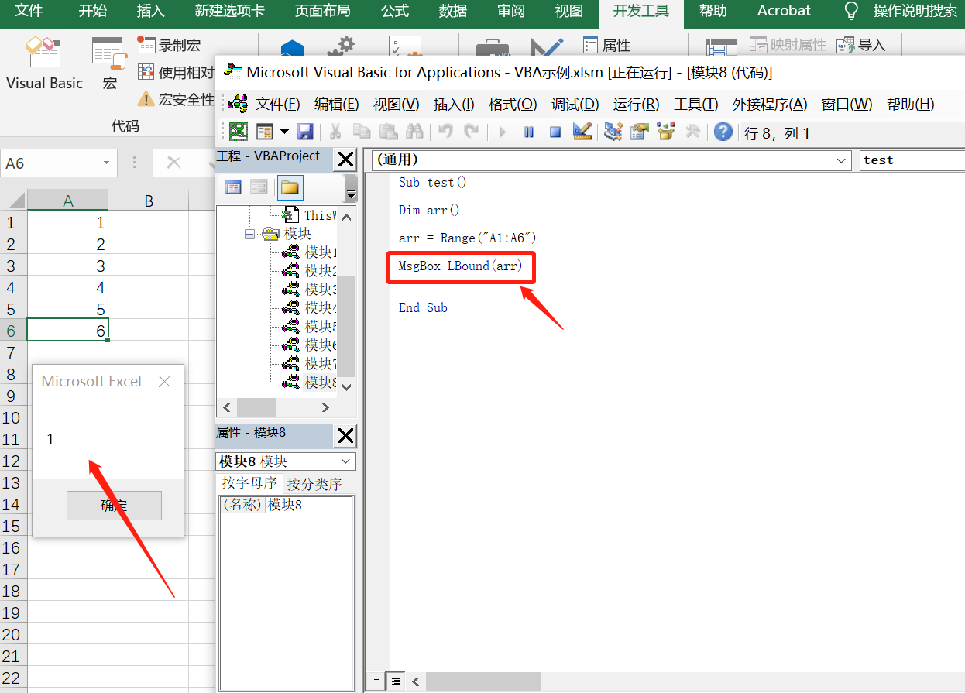Select 模块3 in the project tree
Screen dimensions: 965x693
point(308,290)
